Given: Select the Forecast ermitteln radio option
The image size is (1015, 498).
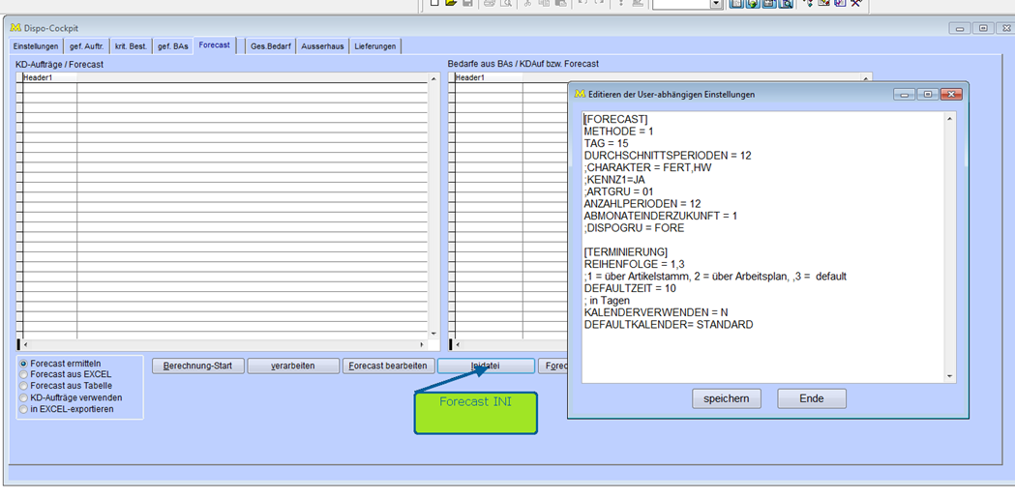Looking at the screenshot, I should coord(23,364).
